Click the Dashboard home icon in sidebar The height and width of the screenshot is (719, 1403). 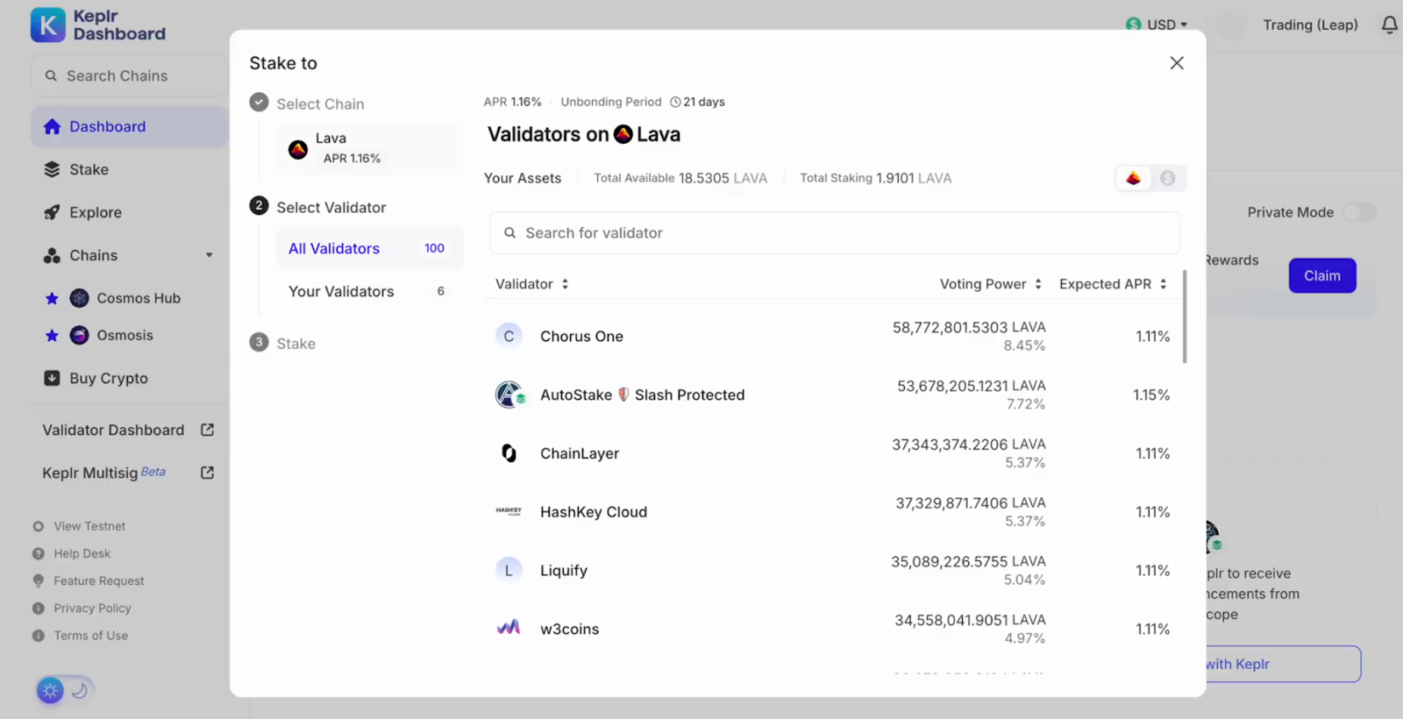point(52,126)
